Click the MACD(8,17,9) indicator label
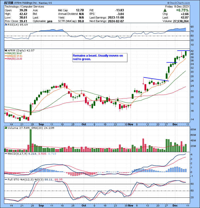Screen dimensions: 200x208 click(x=17, y=154)
